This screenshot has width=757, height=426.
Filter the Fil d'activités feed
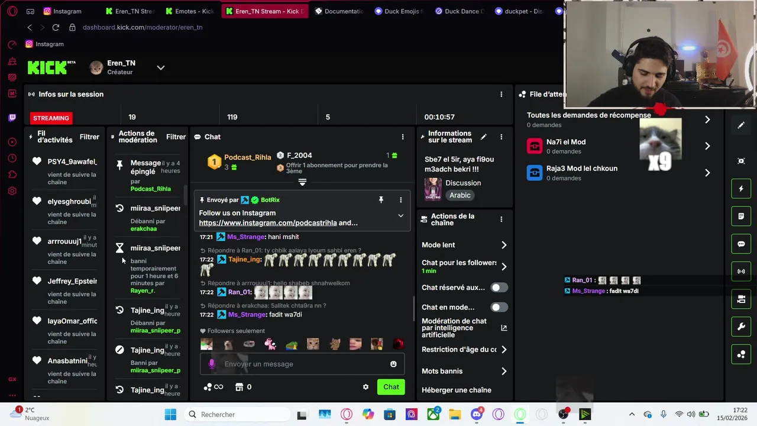pyautogui.click(x=89, y=137)
